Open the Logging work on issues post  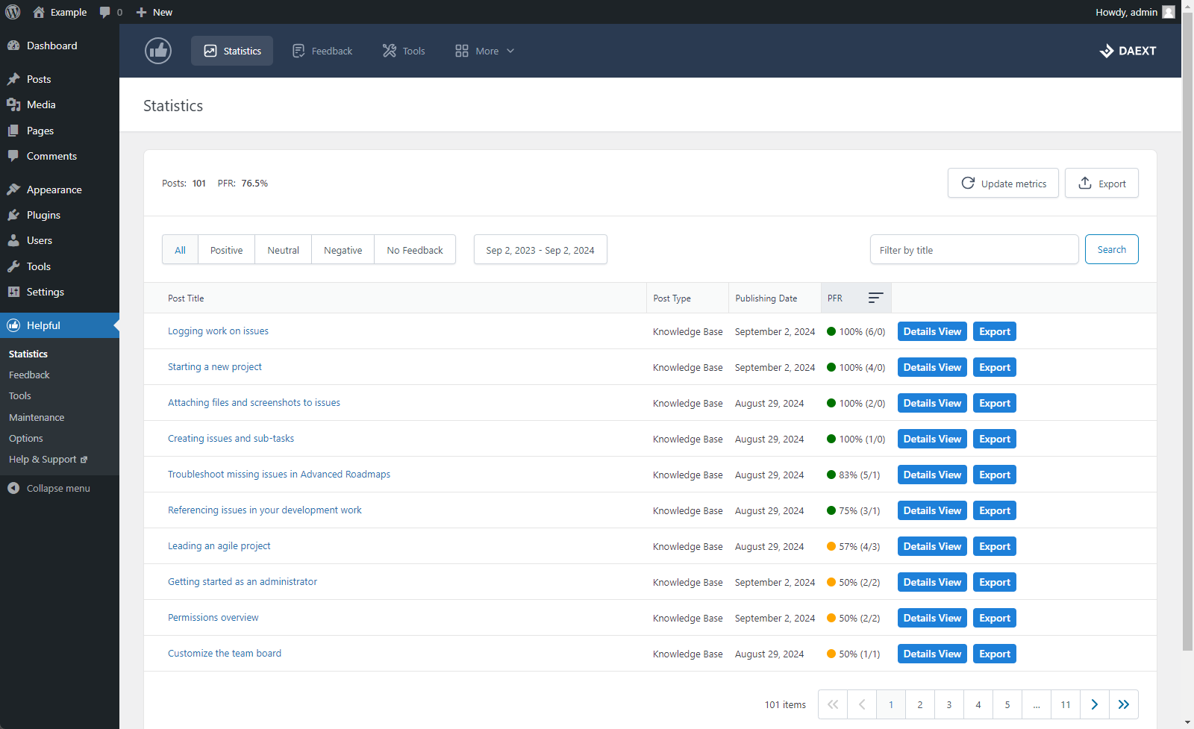218,331
